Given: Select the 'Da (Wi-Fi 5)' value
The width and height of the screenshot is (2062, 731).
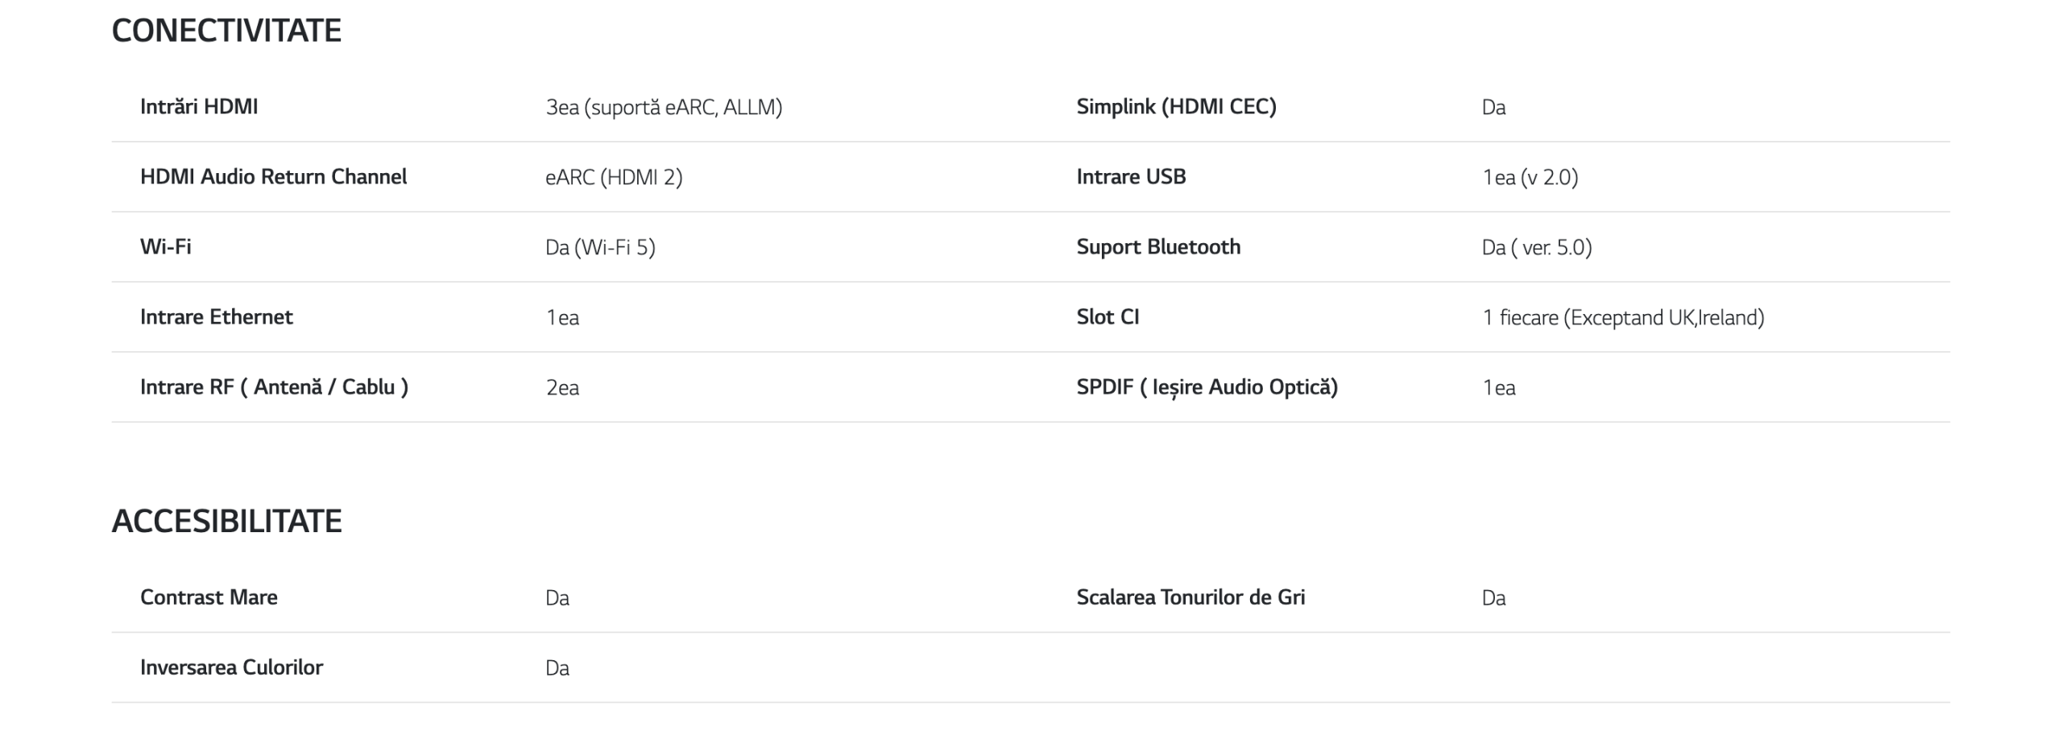Looking at the screenshot, I should coord(600,247).
